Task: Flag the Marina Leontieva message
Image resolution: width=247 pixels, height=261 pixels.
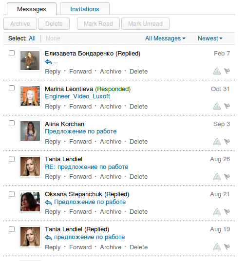Action: pyautogui.click(x=227, y=106)
